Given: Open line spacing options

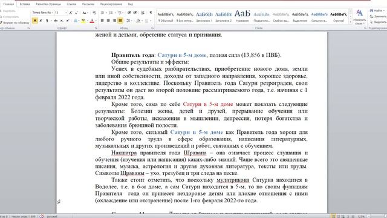Looking at the screenshot, I should [129, 21].
